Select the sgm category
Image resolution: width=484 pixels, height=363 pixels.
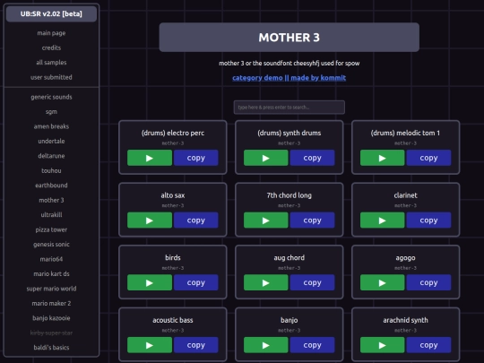51,112
